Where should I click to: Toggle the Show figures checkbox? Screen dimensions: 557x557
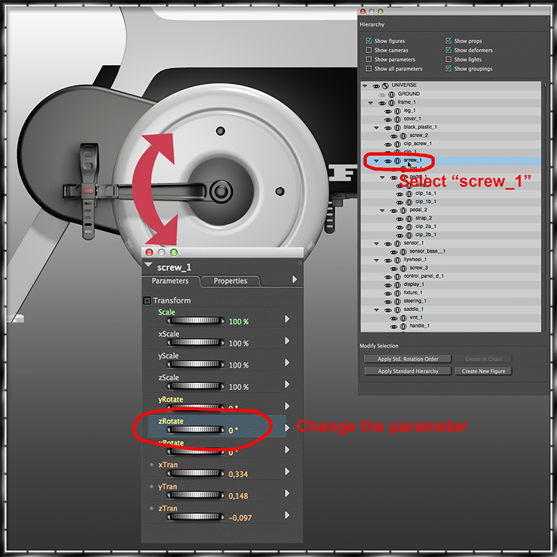(369, 40)
